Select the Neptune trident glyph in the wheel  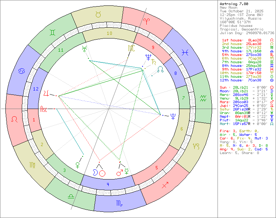[148, 57]
